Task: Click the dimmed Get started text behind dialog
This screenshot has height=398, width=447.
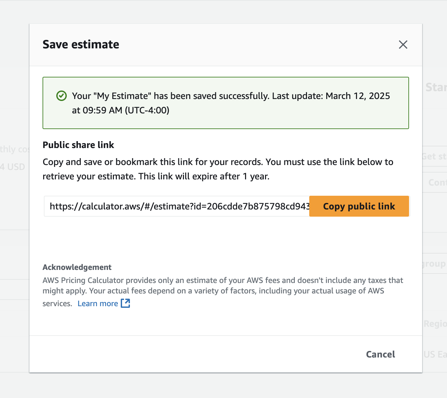Action: [434, 157]
